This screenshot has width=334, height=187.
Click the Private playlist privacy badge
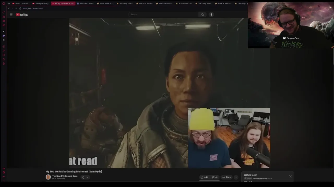coord(248,178)
